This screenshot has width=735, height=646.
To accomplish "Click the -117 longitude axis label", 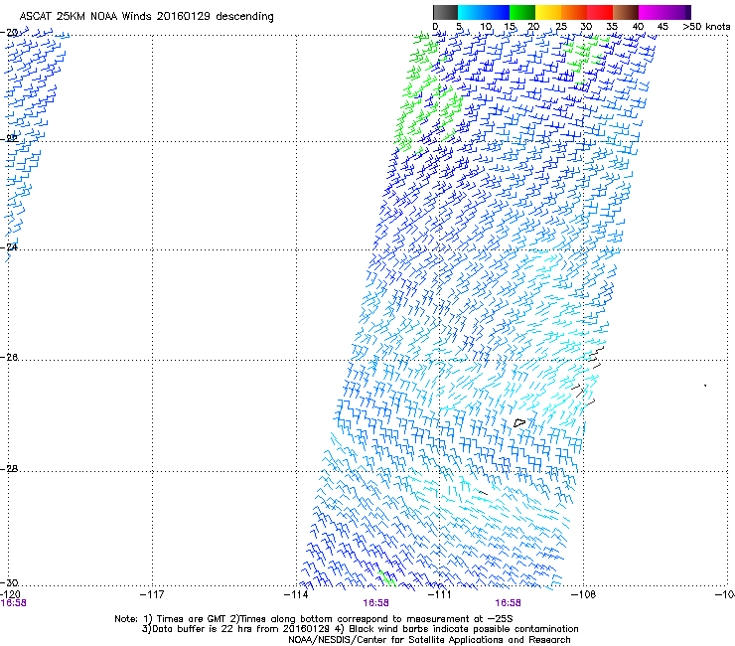I will tap(152, 594).
